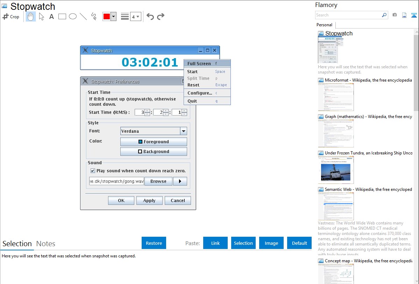The height and width of the screenshot is (284, 419).
Task: Click the Start Time minutes spinner field
Action: (161, 112)
